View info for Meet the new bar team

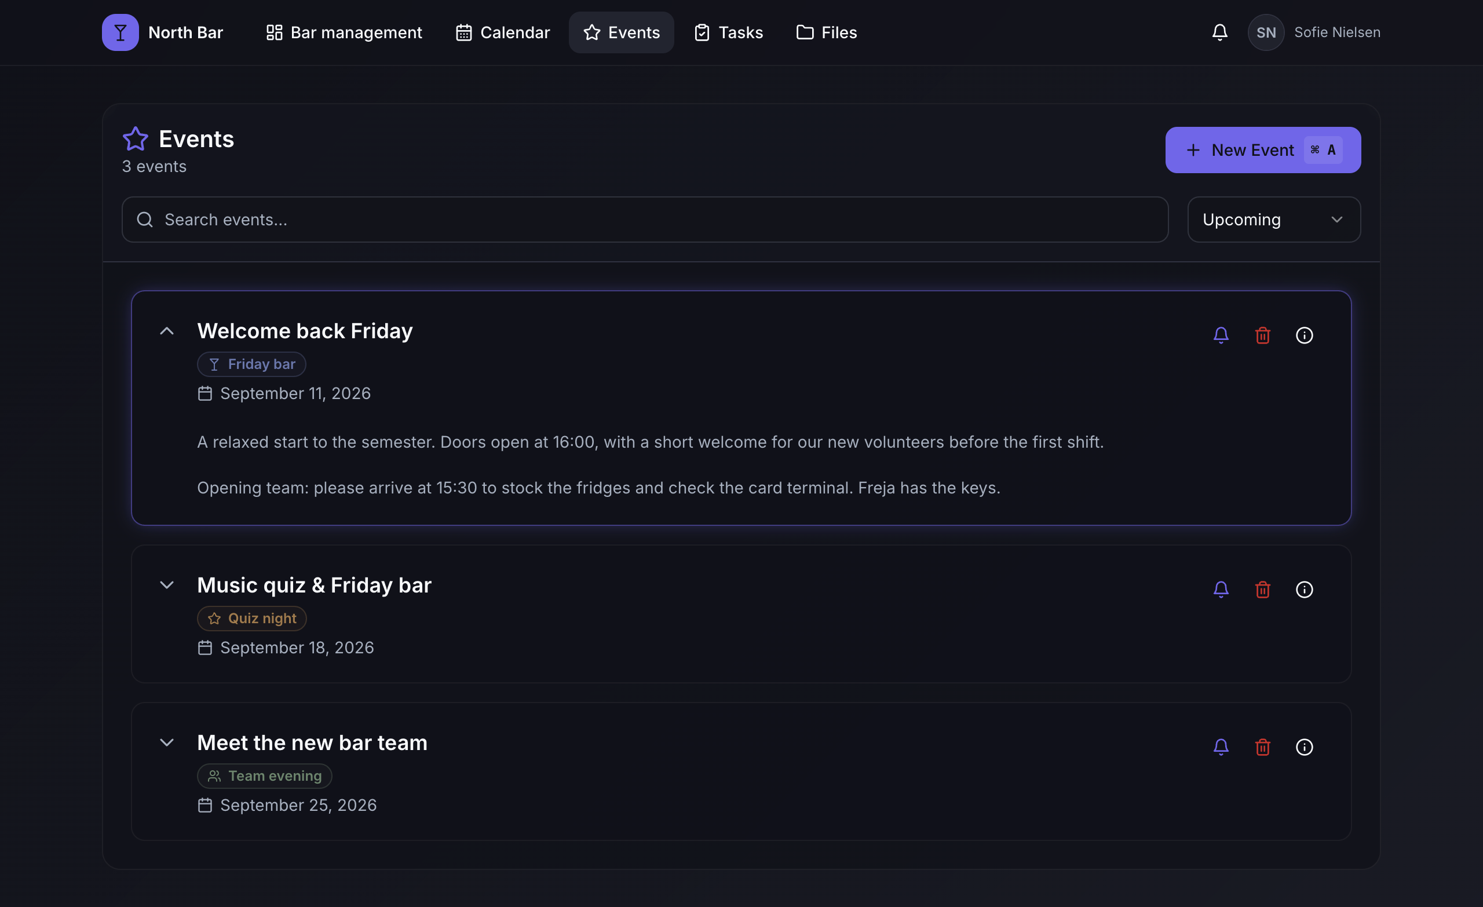[1304, 747]
